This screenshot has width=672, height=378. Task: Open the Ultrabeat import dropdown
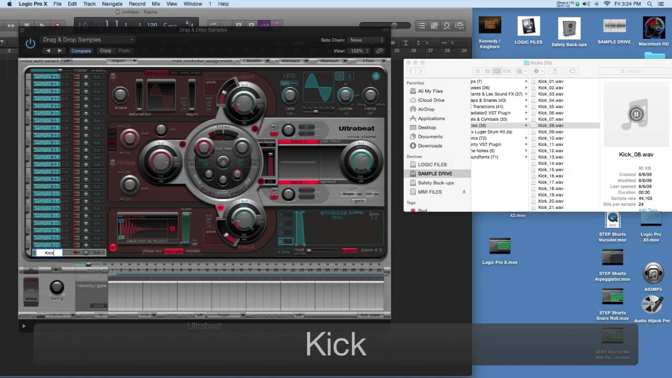[123, 61]
